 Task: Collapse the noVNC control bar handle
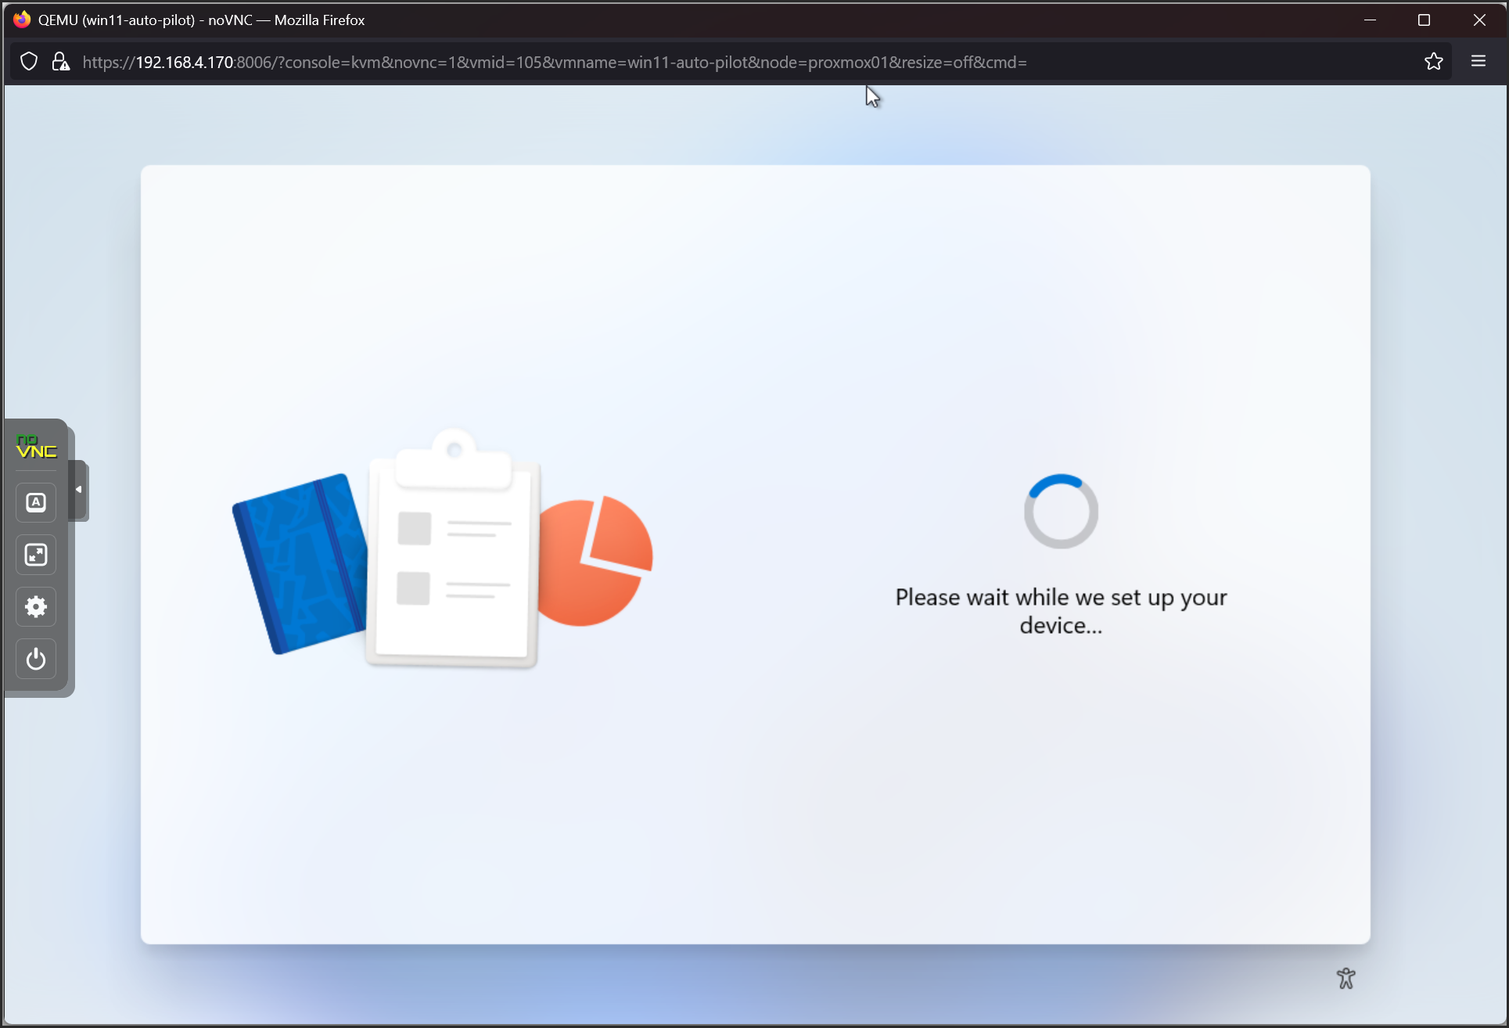click(x=78, y=490)
